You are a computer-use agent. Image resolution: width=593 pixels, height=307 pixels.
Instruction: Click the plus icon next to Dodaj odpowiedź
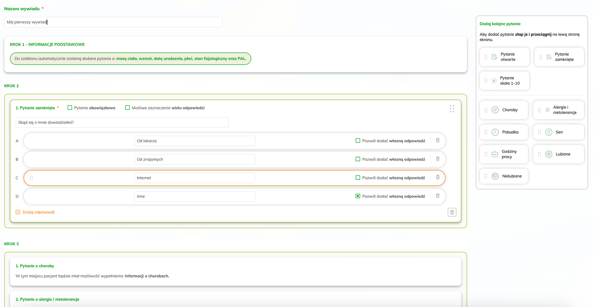(18, 212)
